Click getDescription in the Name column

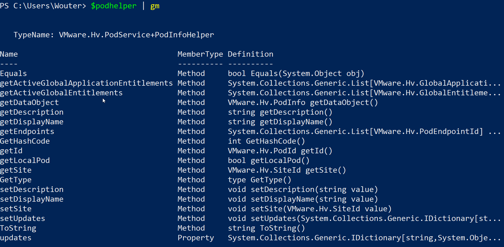coord(32,112)
